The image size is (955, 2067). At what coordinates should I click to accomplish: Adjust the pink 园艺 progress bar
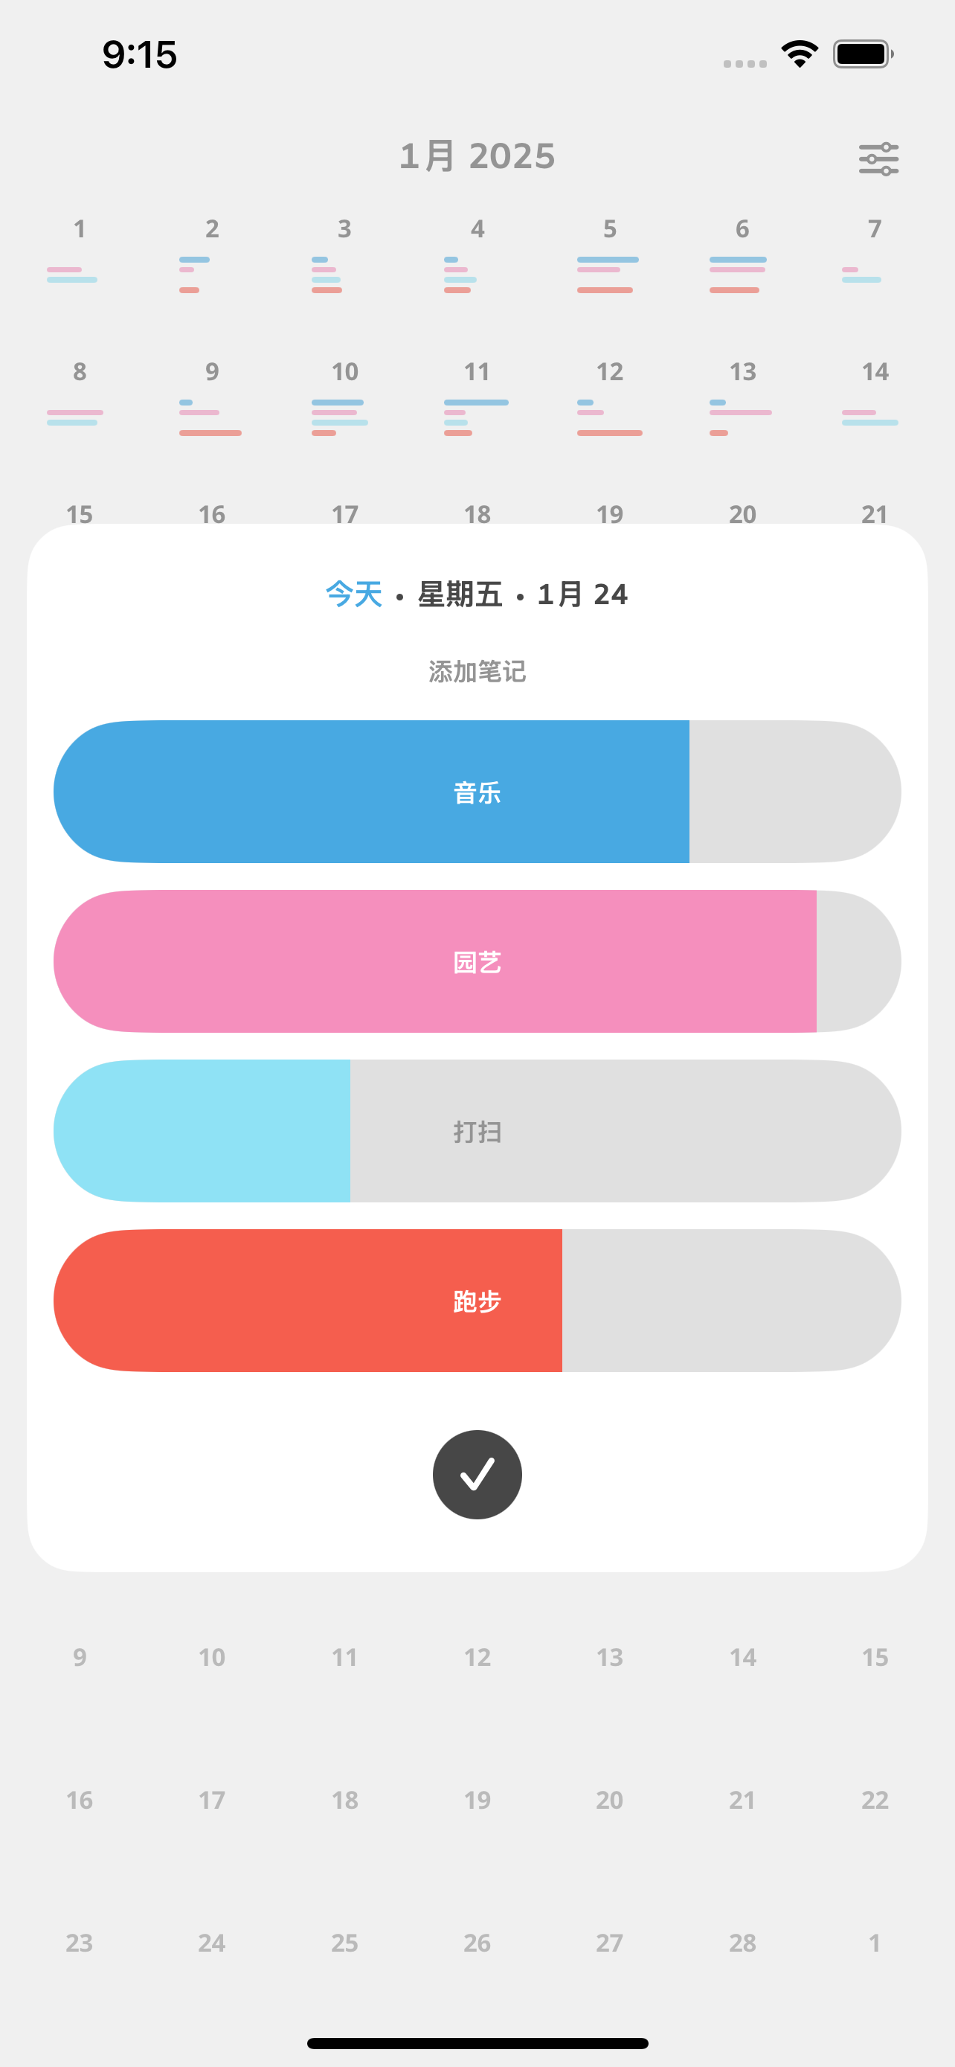[477, 961]
